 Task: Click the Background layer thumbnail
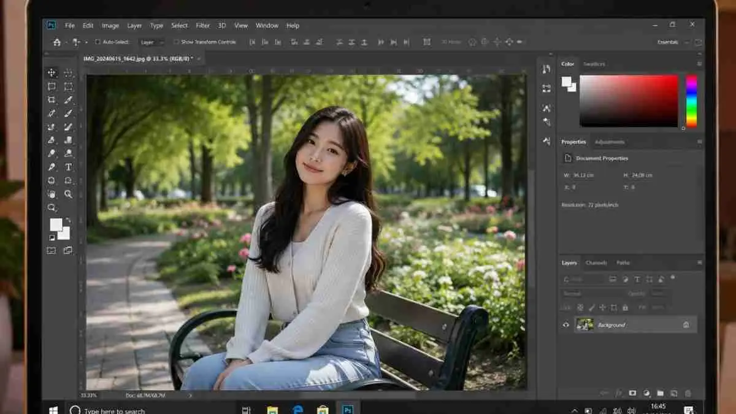tap(585, 324)
